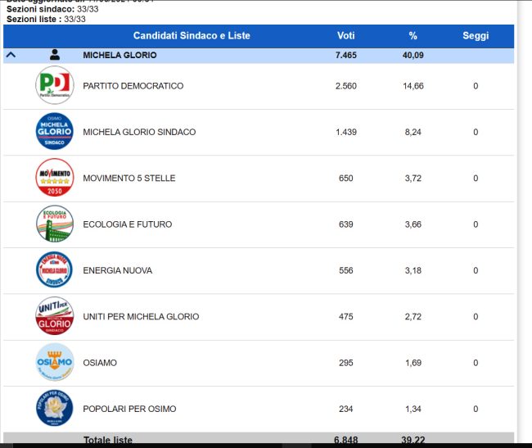This screenshot has height=448, width=532.
Task: Click the Osiamo list logo
Action: [x=55, y=363]
